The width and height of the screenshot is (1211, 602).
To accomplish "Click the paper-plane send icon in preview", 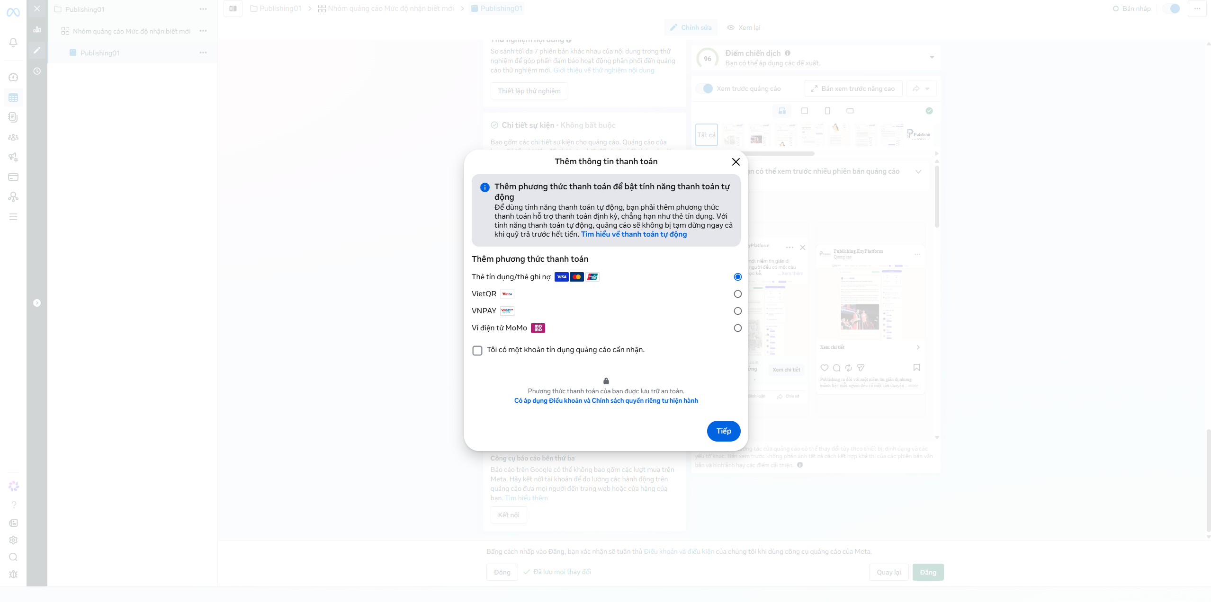I will [x=861, y=368].
